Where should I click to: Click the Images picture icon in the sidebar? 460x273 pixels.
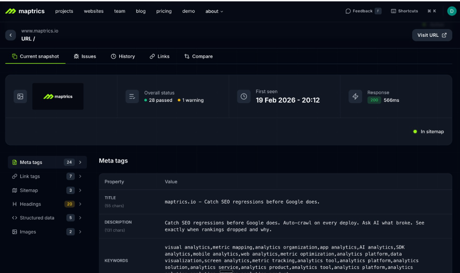click(15, 232)
